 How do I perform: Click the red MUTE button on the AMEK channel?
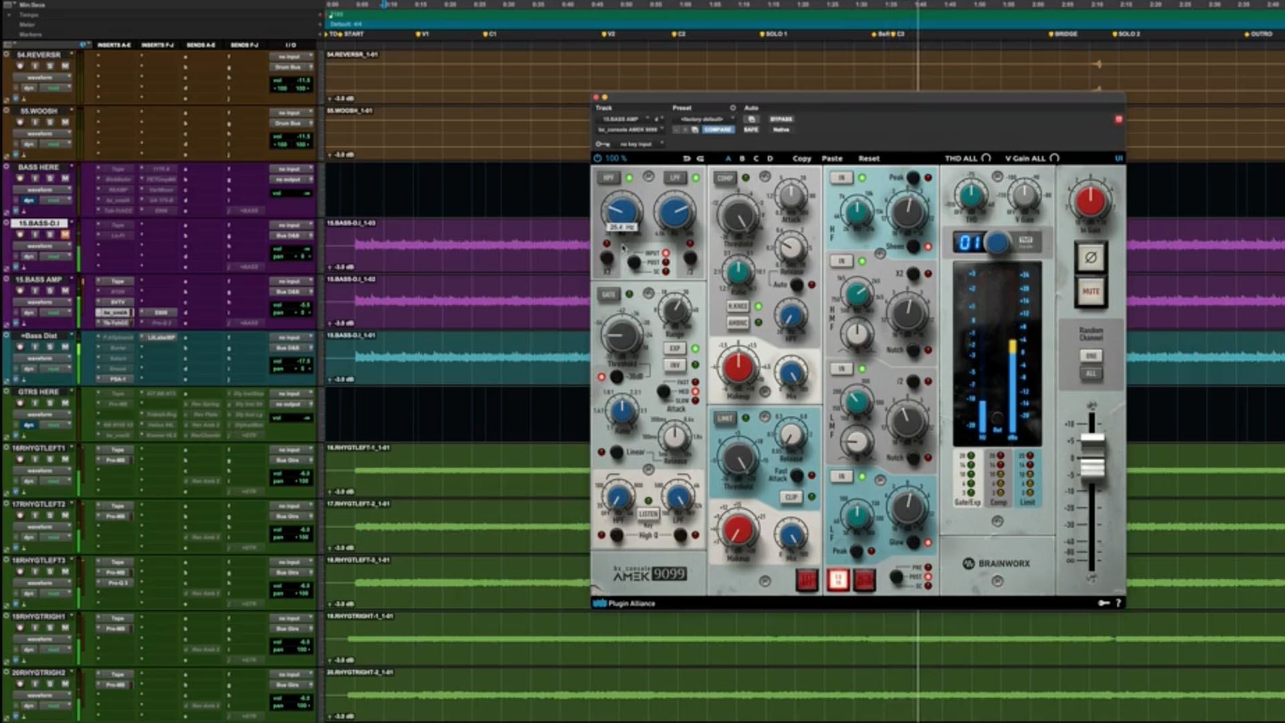[1091, 291]
